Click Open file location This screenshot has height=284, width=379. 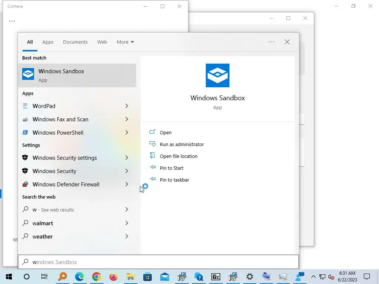point(179,156)
